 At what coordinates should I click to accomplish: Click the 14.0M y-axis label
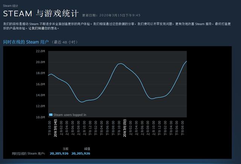tap(40, 95)
